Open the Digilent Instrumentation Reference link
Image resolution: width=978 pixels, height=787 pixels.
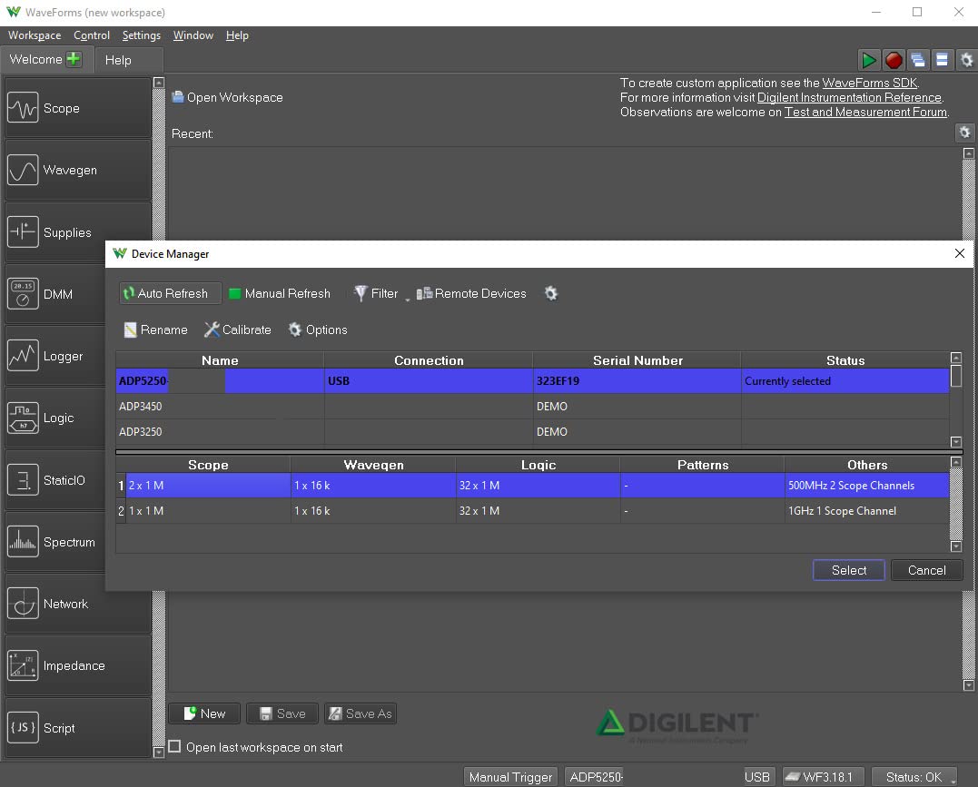pyautogui.click(x=849, y=97)
